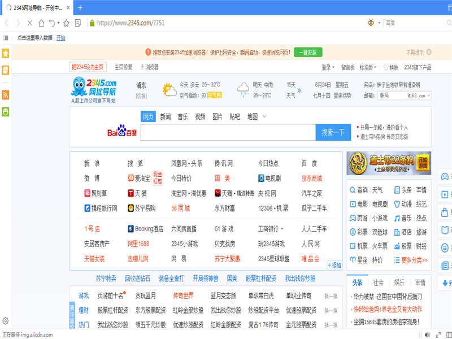Click 主页修复 link
The height and width of the screenshot is (339, 452).
123,67
